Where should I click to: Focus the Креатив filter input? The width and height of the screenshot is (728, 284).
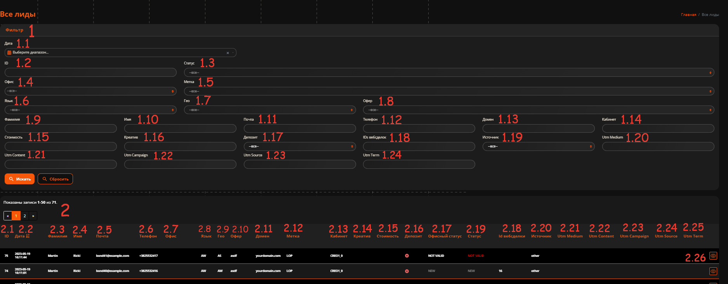(180, 146)
